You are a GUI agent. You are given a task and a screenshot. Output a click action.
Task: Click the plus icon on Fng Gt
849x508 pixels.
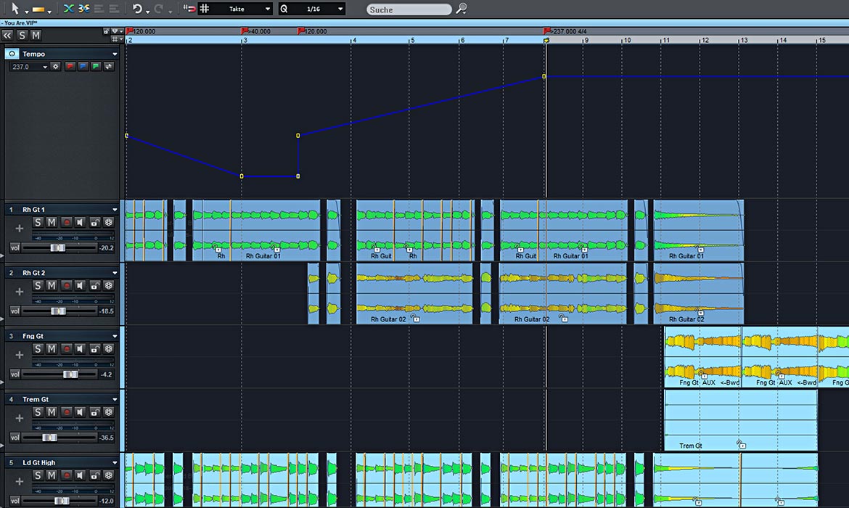point(20,356)
